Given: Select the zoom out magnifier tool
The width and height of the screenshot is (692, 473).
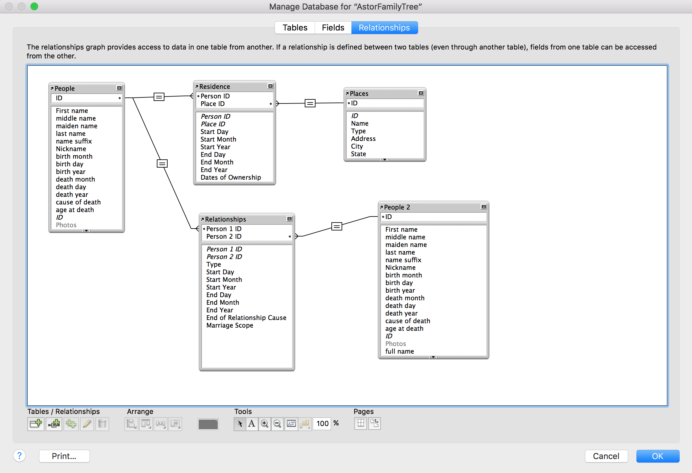Looking at the screenshot, I should [x=277, y=423].
